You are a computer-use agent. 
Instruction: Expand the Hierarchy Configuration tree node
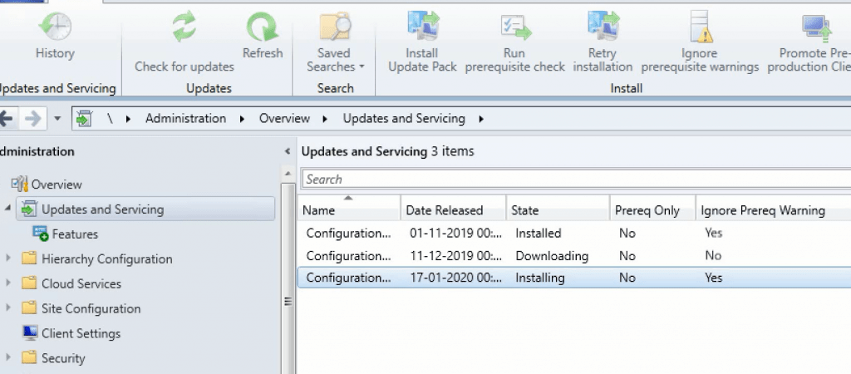click(x=7, y=258)
